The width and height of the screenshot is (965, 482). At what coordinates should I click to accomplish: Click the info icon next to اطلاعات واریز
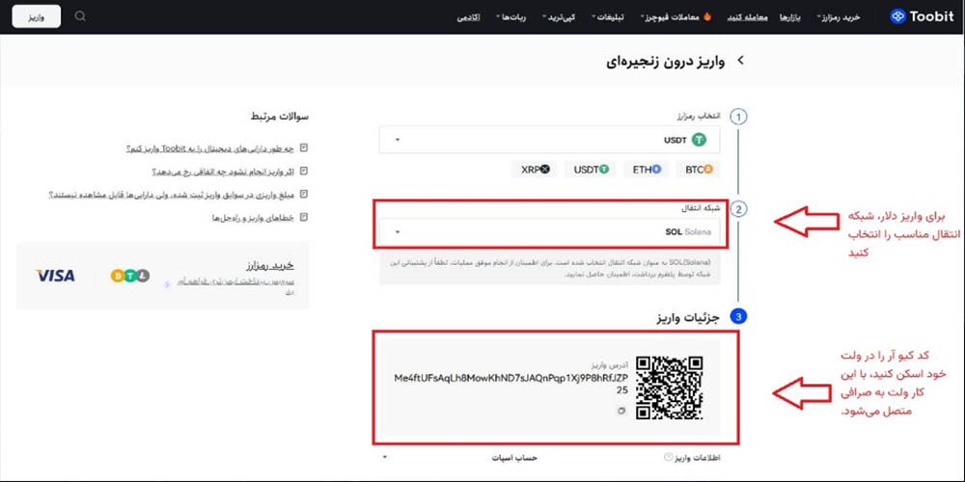click(x=667, y=457)
